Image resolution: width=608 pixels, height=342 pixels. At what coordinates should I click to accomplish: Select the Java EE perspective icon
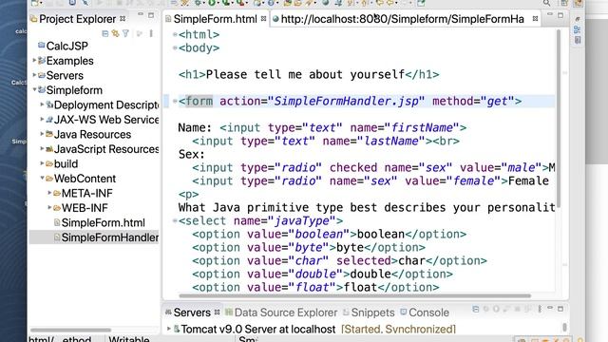click(578, 3)
